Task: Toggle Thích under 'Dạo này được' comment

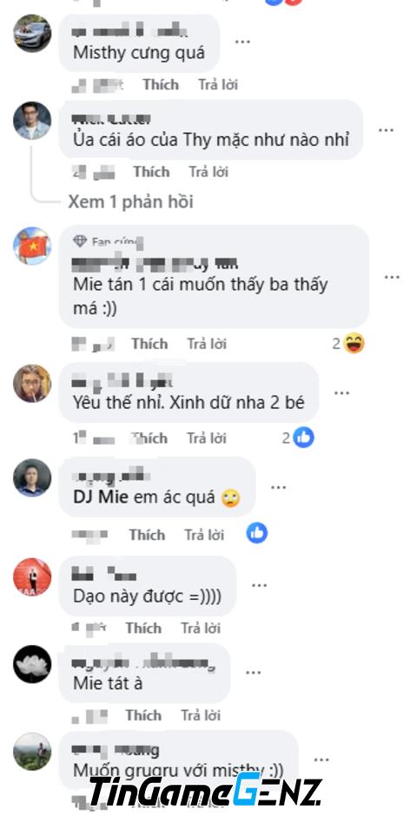Action: click(x=143, y=628)
